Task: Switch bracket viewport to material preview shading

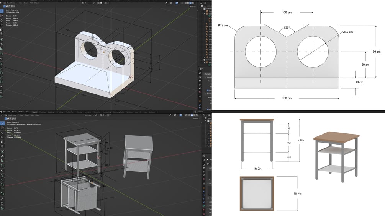Action: [190, 3]
